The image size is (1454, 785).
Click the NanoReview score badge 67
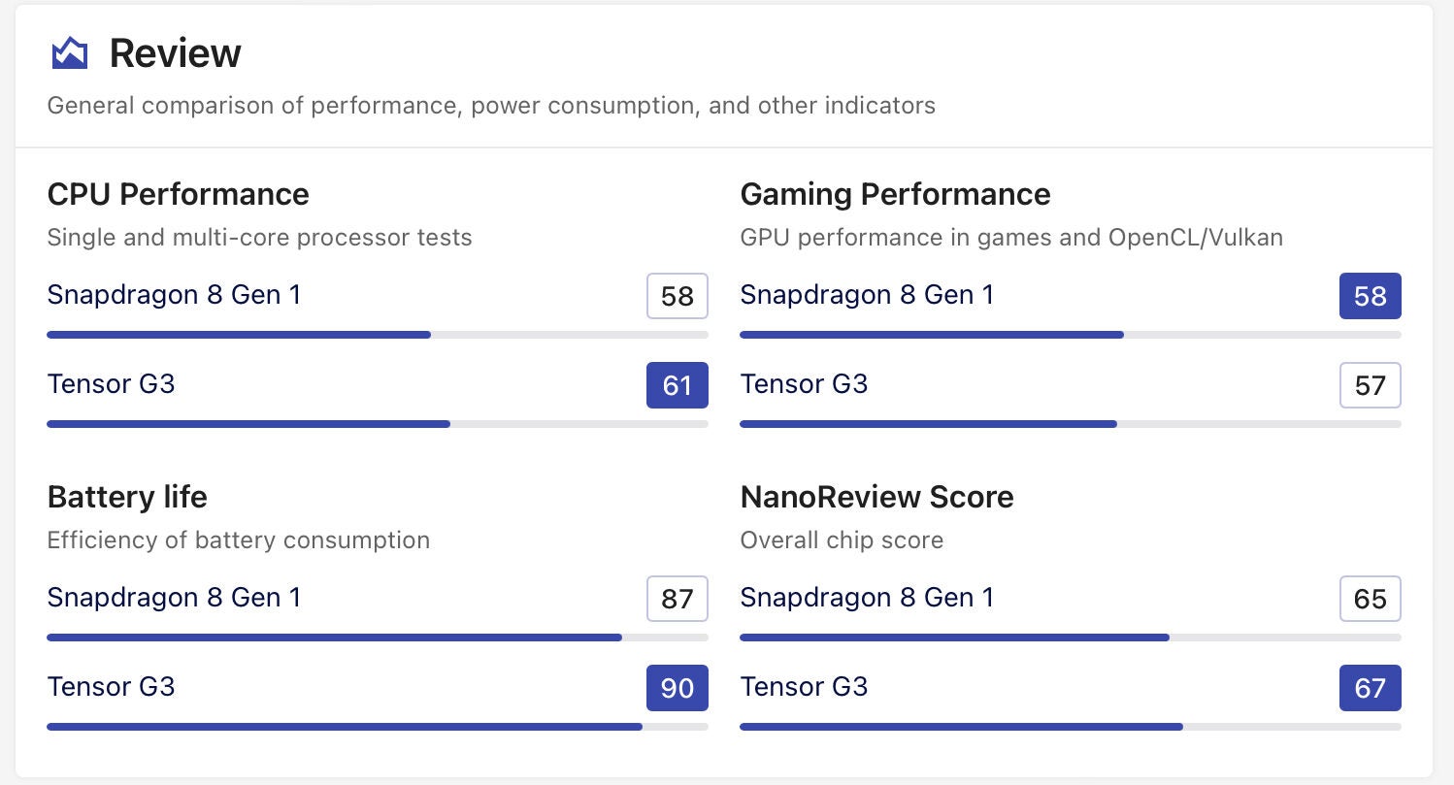click(1370, 688)
